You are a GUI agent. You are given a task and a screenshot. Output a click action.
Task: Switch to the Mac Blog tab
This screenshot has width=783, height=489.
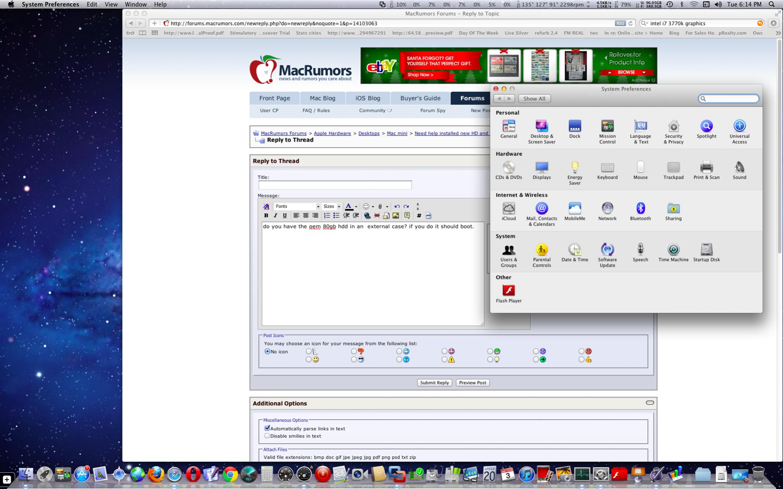(322, 98)
